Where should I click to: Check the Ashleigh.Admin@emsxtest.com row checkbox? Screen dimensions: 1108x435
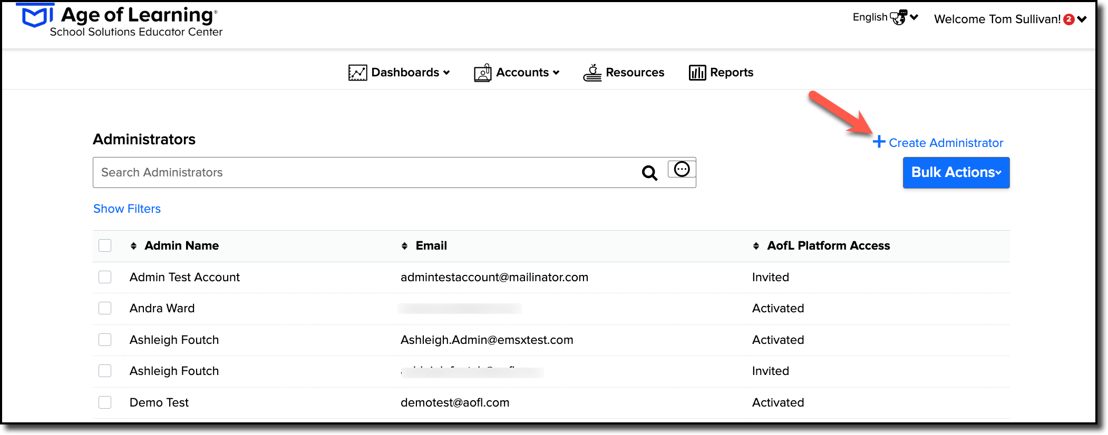pyautogui.click(x=105, y=340)
